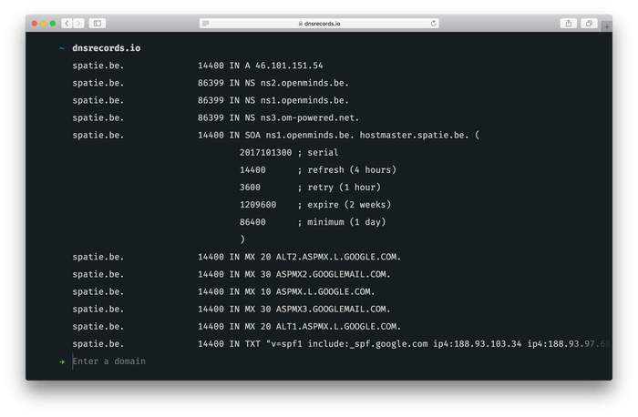
Task: Select the ns1.openminds.be. NS record
Action: click(x=211, y=100)
